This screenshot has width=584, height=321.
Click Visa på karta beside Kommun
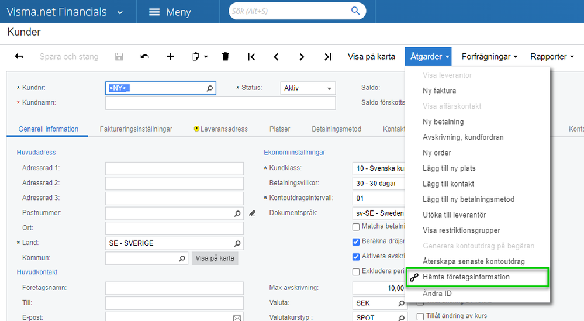[215, 258]
